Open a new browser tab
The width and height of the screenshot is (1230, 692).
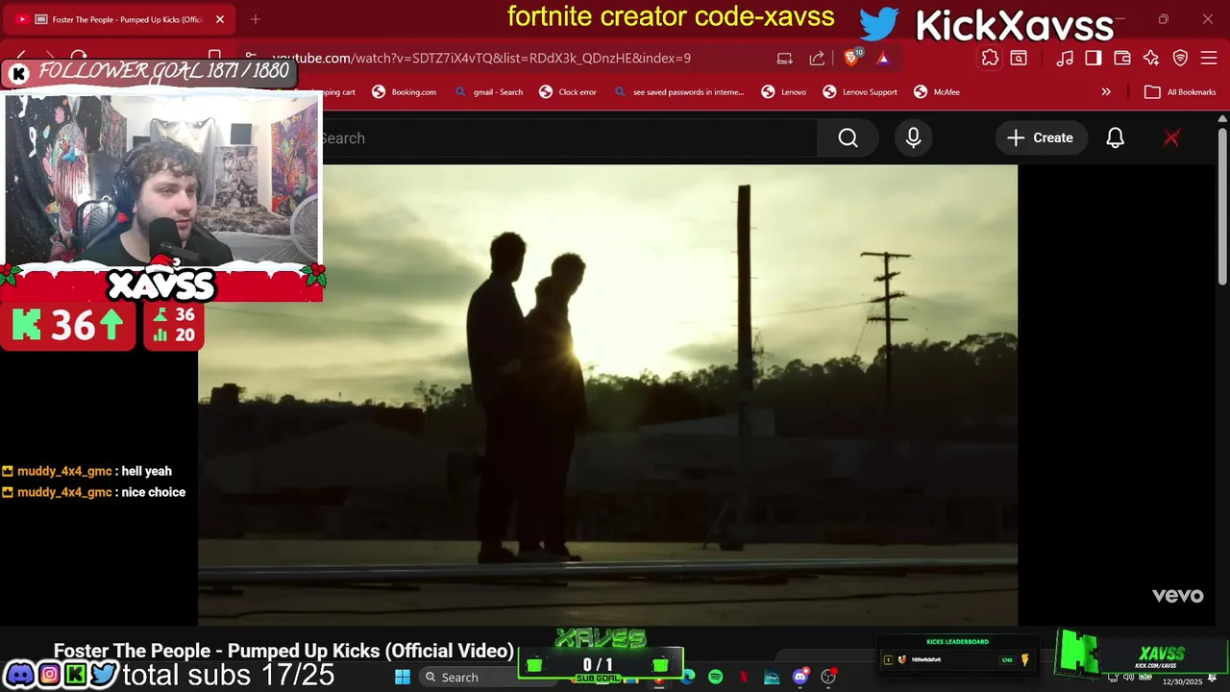tap(256, 19)
